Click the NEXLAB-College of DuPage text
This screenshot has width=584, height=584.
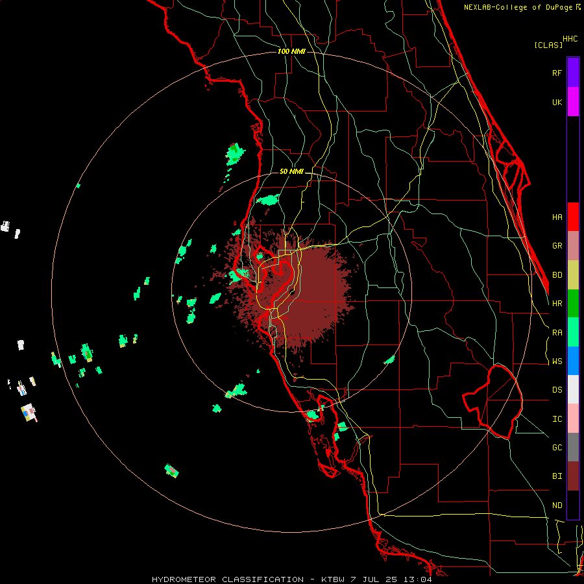518,7
